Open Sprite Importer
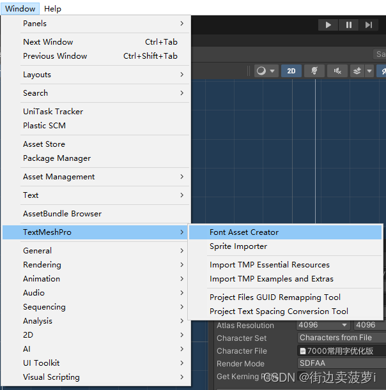Viewport: 386px width, 390px height. pos(286,246)
